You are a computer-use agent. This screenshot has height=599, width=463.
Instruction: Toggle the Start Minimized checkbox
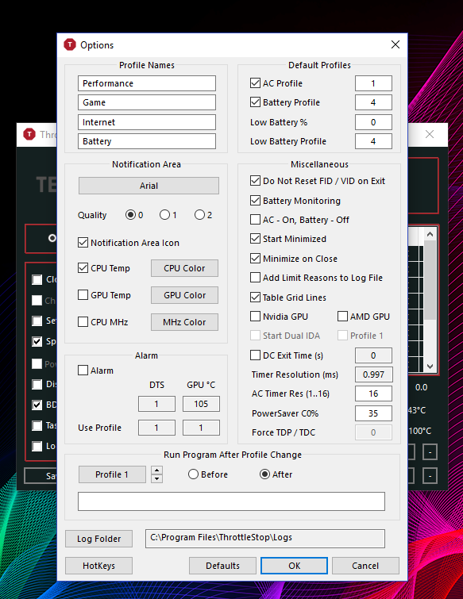255,239
